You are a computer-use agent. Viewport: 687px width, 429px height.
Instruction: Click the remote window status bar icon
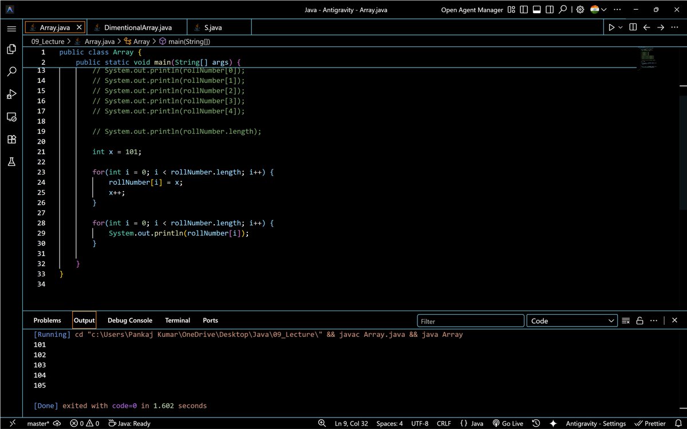point(12,423)
